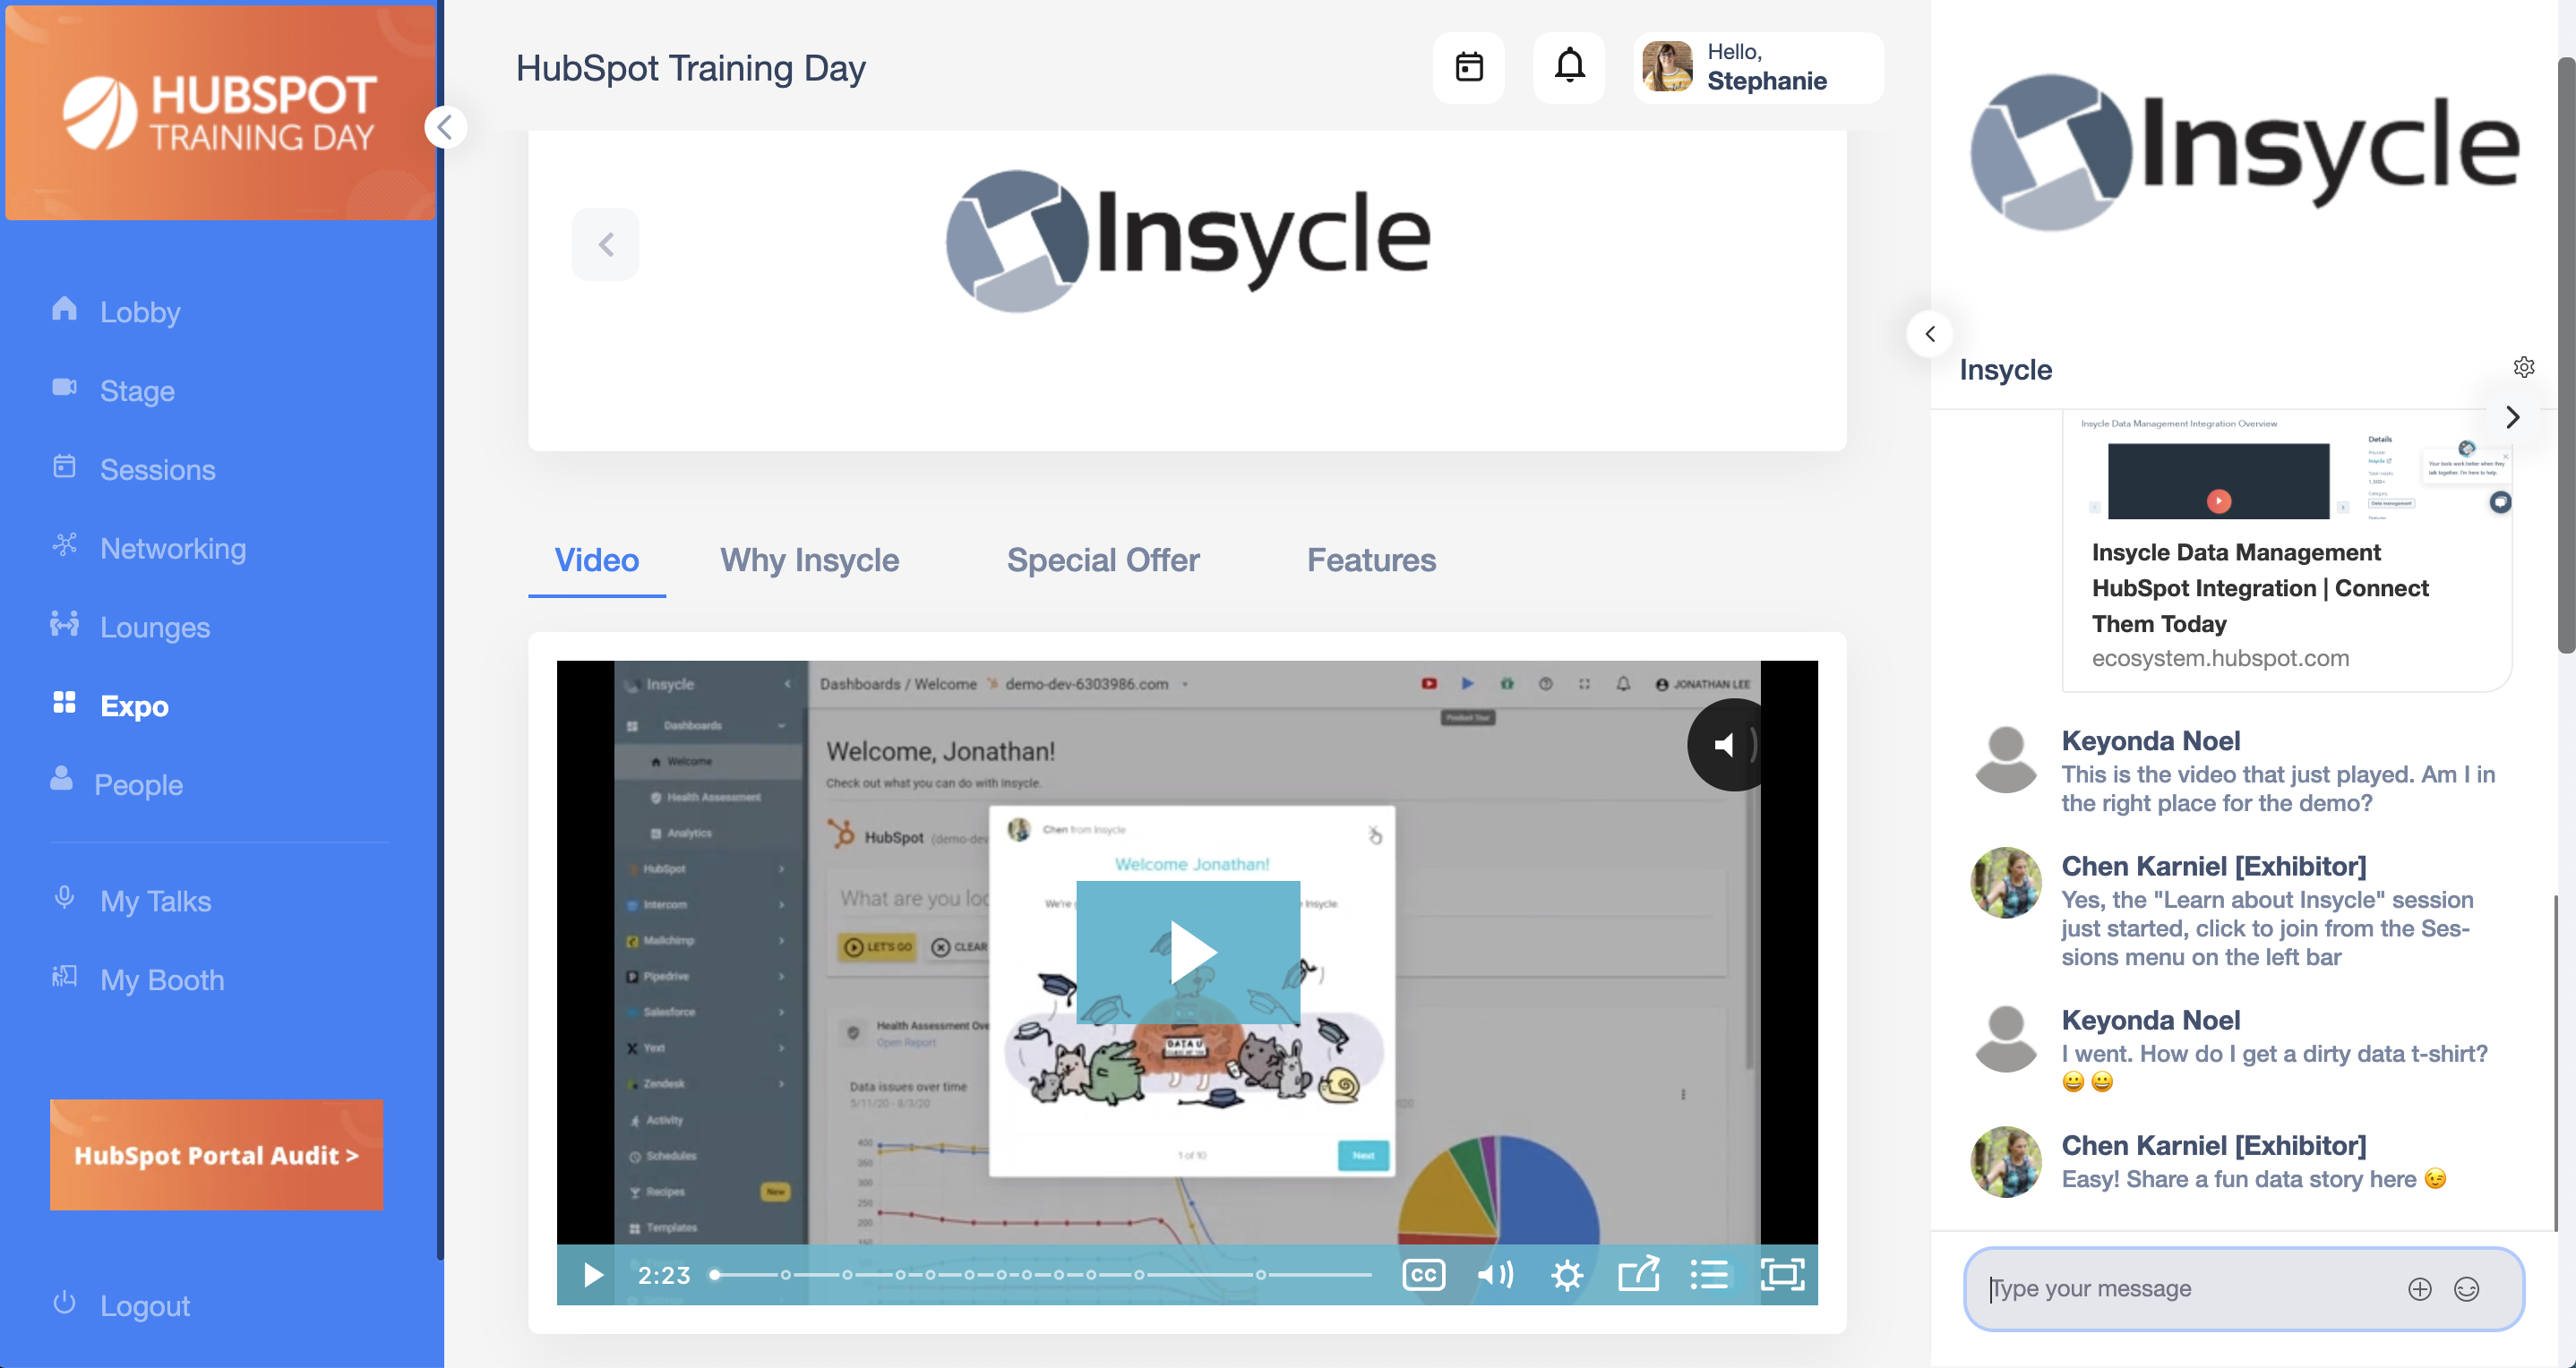Click the ecosystem.hubspot.com link
The image size is (2576, 1368).
tap(2220, 657)
